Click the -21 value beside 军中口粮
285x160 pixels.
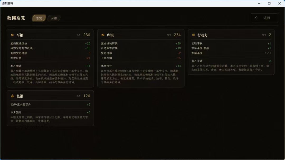[x=88, y=58]
